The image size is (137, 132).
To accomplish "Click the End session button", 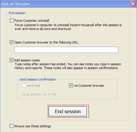I will 68,111.
